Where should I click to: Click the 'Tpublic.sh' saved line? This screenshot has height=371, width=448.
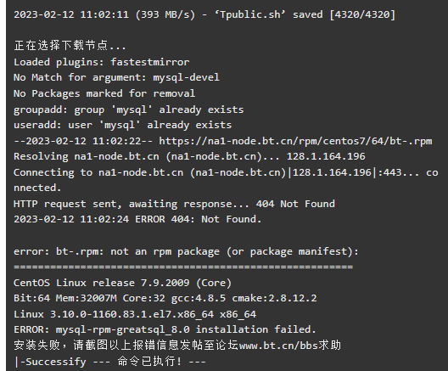pyautogui.click(x=204, y=14)
